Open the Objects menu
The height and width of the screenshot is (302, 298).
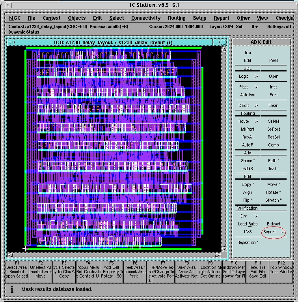[76, 18]
